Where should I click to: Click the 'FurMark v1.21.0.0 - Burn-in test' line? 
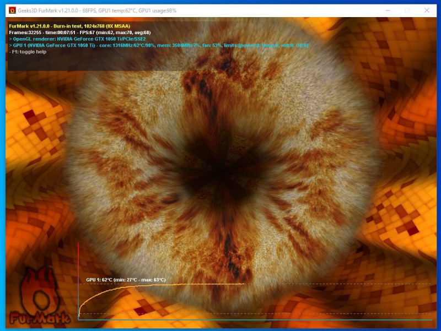pyautogui.click(x=69, y=26)
